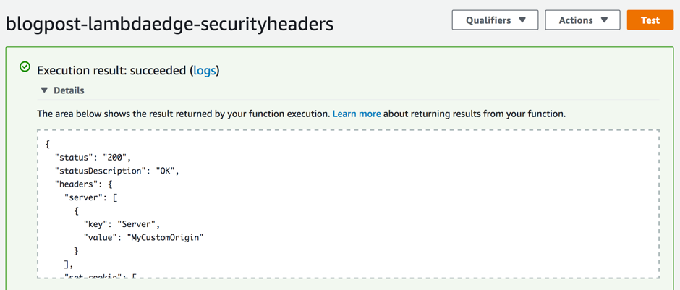Open the Qualifiers dropdown
The height and width of the screenshot is (290, 680).
pyautogui.click(x=496, y=20)
